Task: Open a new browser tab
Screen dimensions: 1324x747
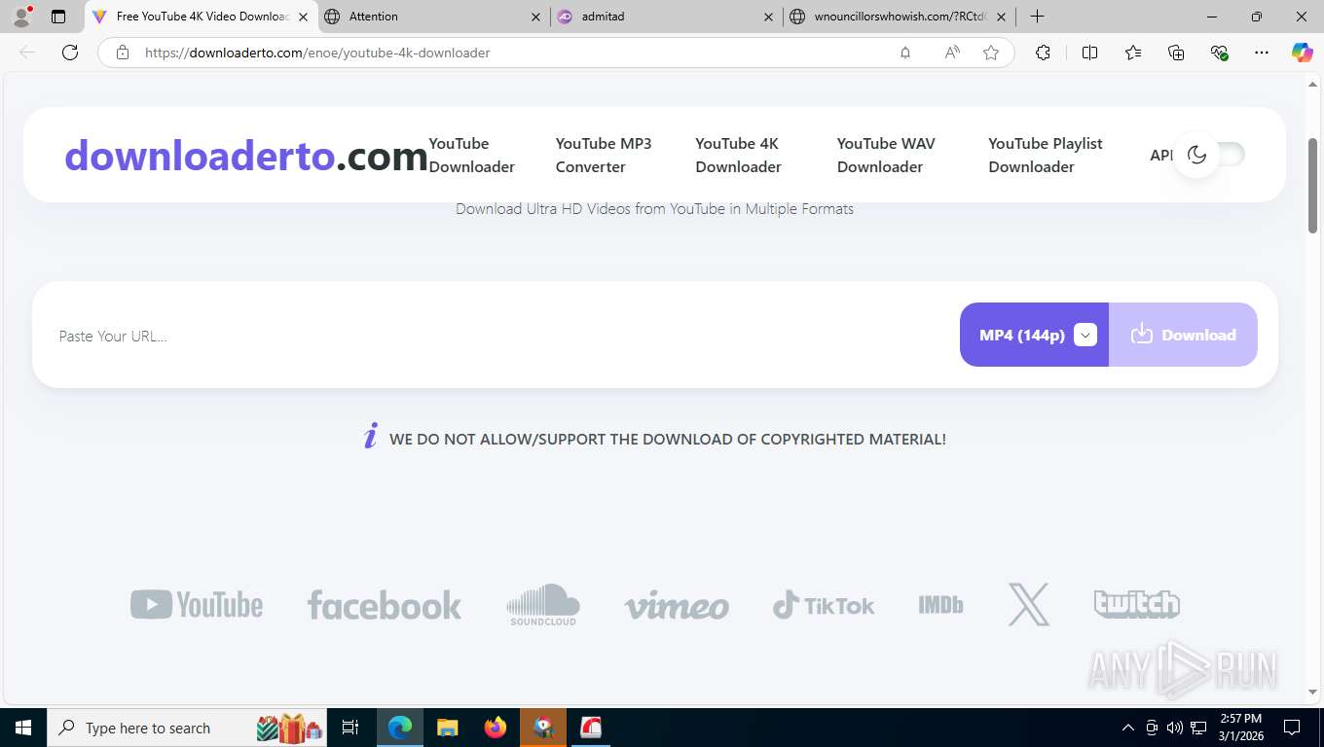Action: (x=1037, y=17)
